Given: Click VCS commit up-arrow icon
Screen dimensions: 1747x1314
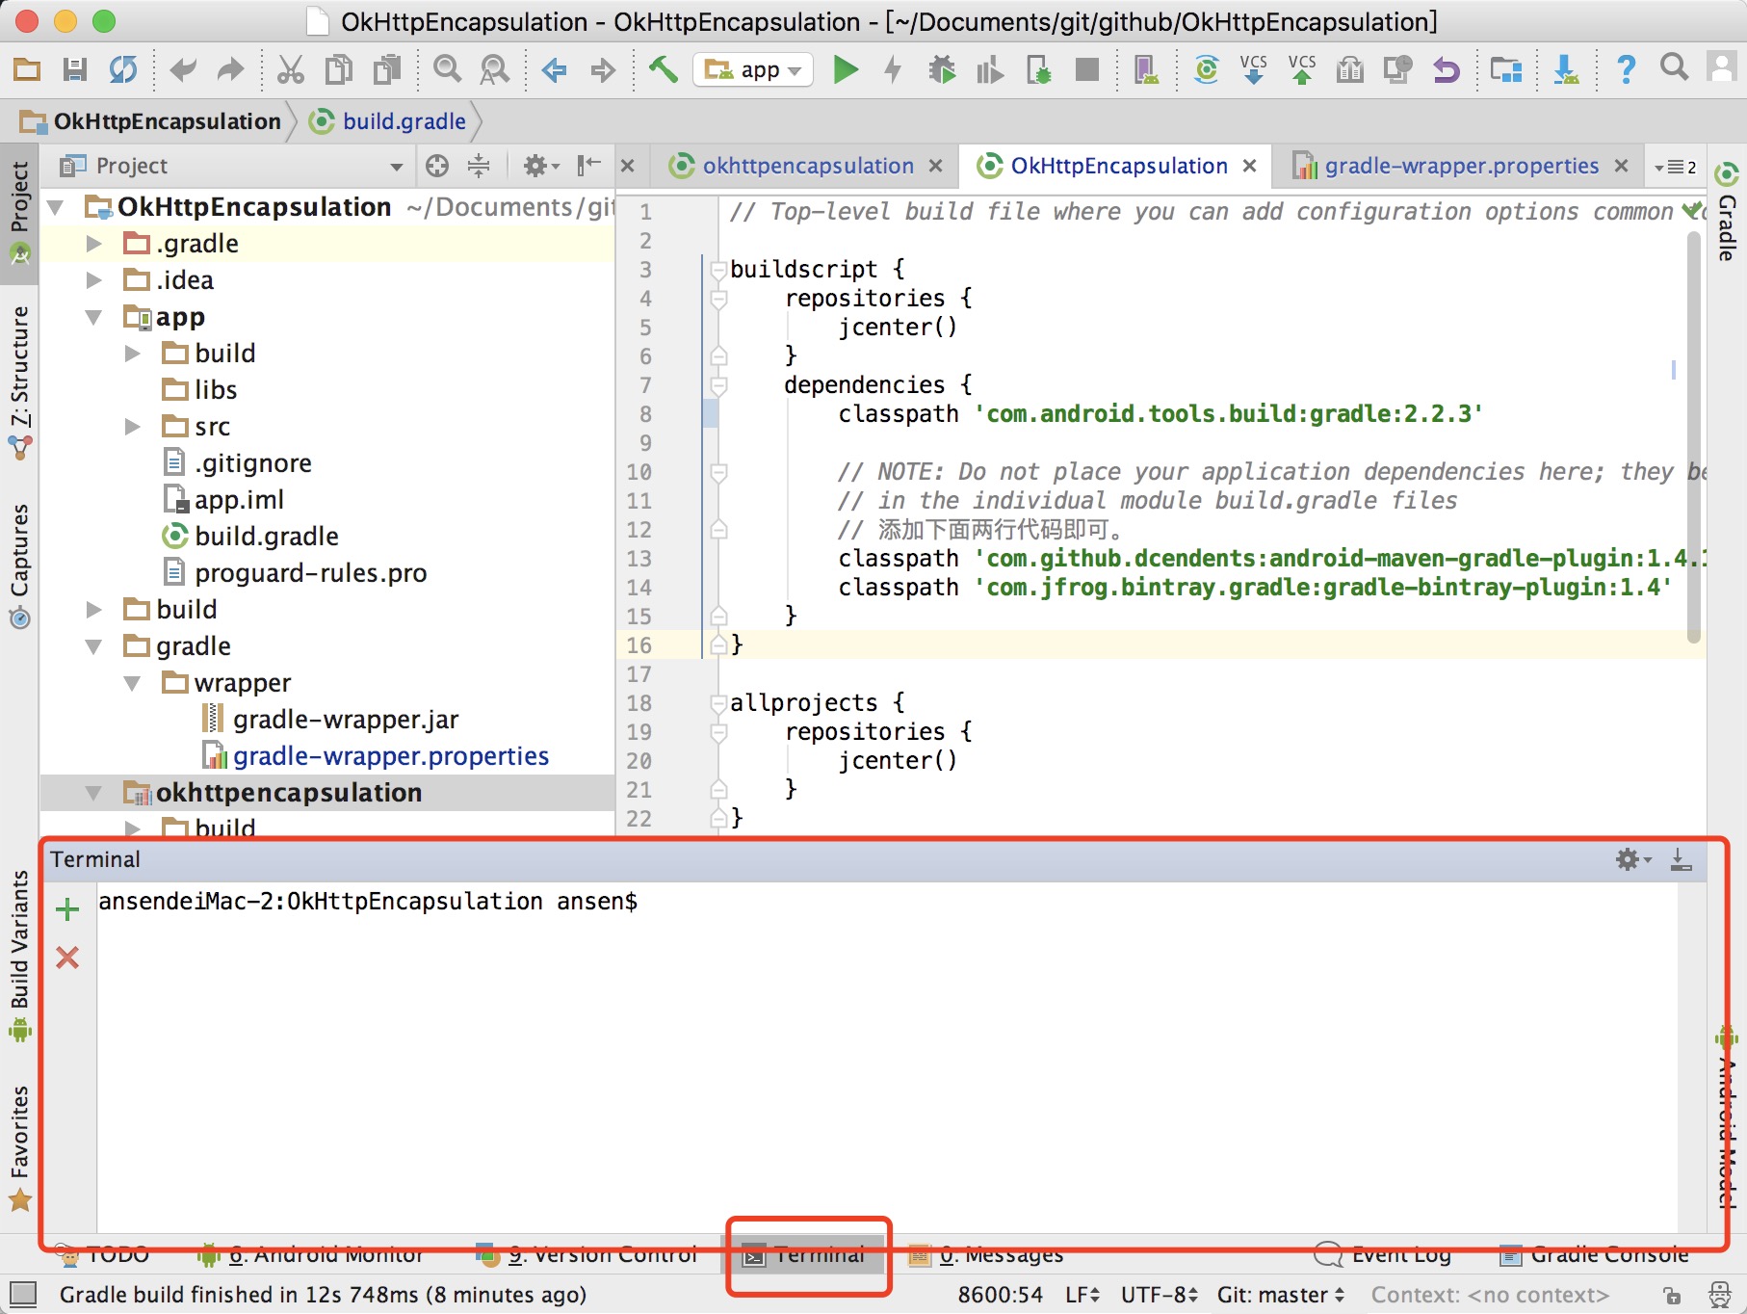Looking at the screenshot, I should coord(1302,69).
